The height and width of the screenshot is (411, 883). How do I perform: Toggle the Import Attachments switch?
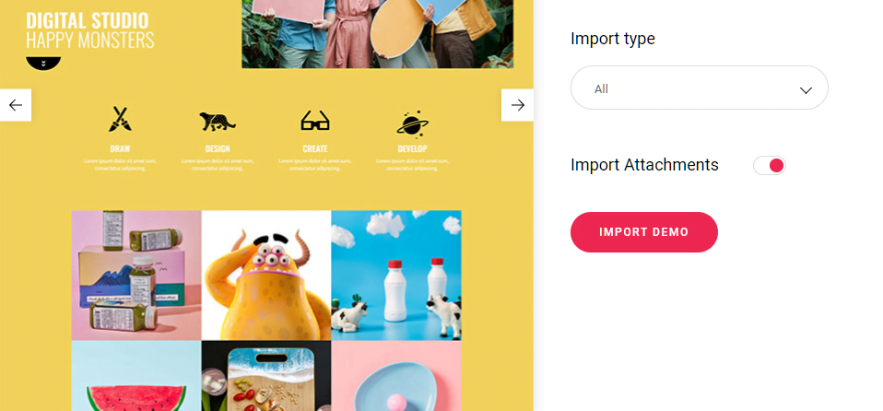(770, 166)
